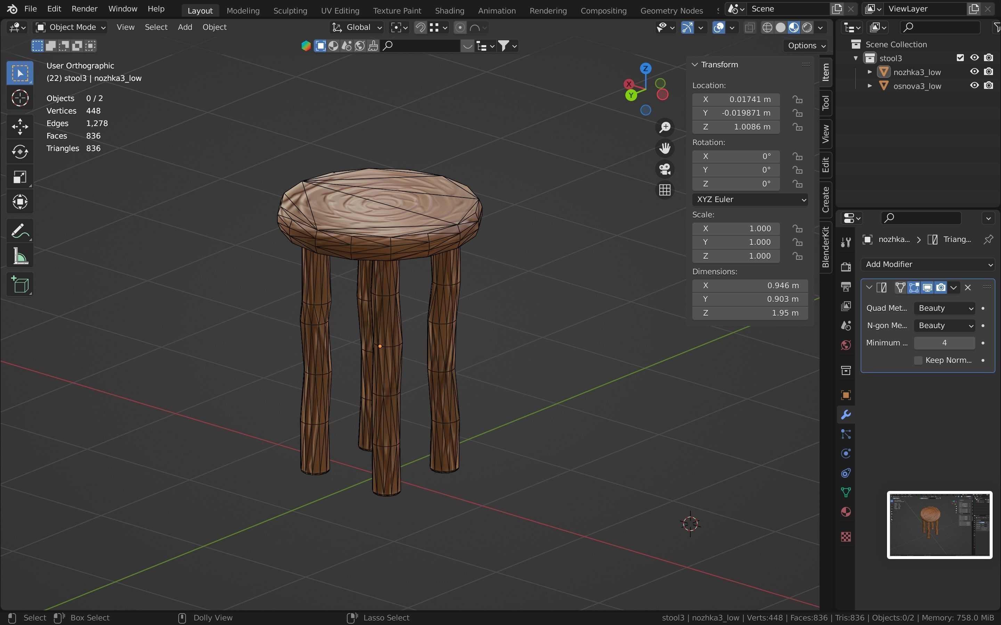Expand nozhka3_low in outliner
The height and width of the screenshot is (625, 1001).
(x=870, y=72)
